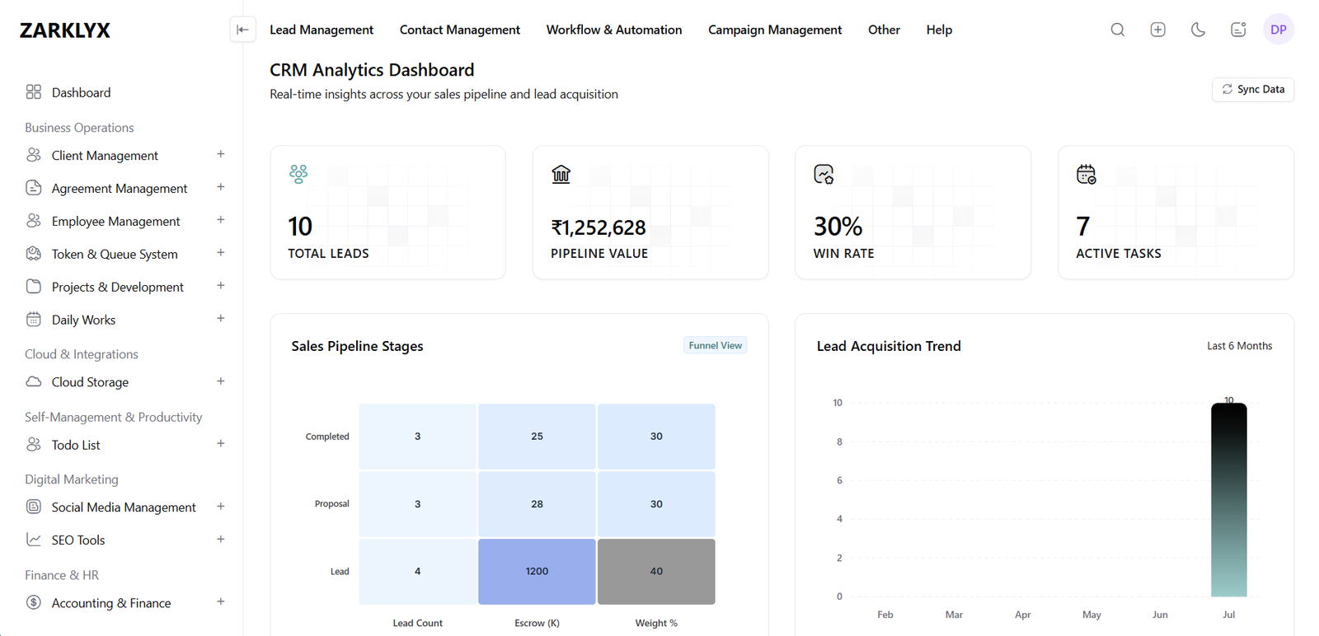Click the Completed Weight 30 cell
Image resolution: width=1319 pixels, height=636 pixels.
click(x=656, y=437)
